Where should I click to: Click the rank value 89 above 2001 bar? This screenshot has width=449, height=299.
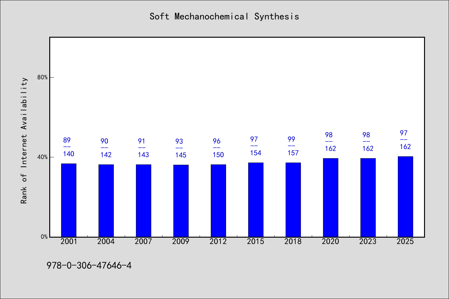(x=67, y=140)
